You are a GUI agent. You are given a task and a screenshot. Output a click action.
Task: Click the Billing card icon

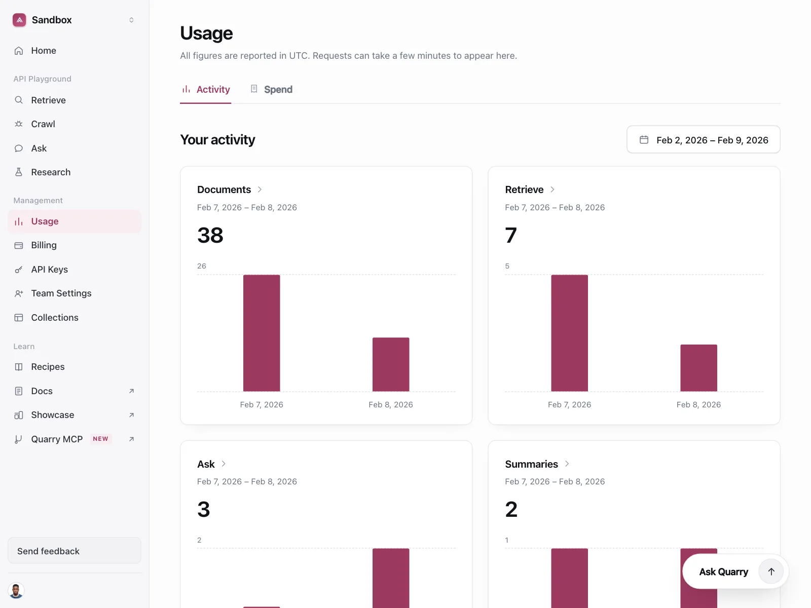(19, 245)
